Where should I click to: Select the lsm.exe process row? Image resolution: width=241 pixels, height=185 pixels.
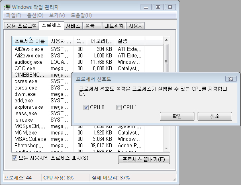point(42,120)
